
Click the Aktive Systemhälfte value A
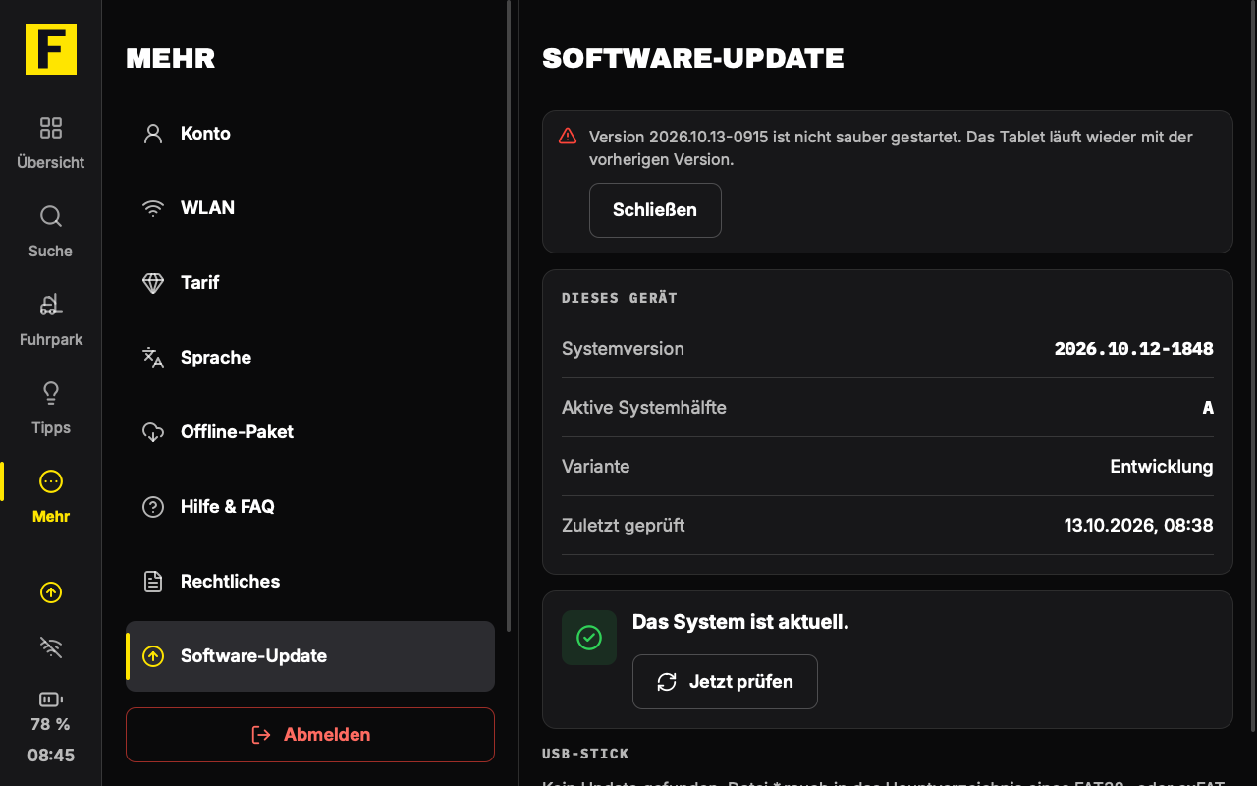tap(1208, 408)
